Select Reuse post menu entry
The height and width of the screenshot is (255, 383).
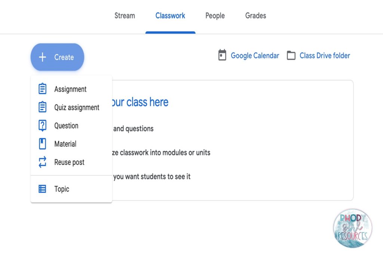pyautogui.click(x=69, y=162)
